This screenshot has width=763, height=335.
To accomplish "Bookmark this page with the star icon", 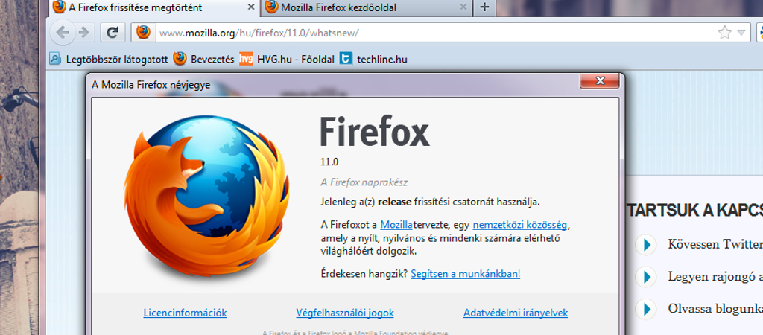I will point(724,33).
